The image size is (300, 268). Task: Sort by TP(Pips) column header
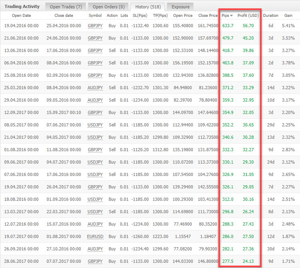(x=160, y=16)
